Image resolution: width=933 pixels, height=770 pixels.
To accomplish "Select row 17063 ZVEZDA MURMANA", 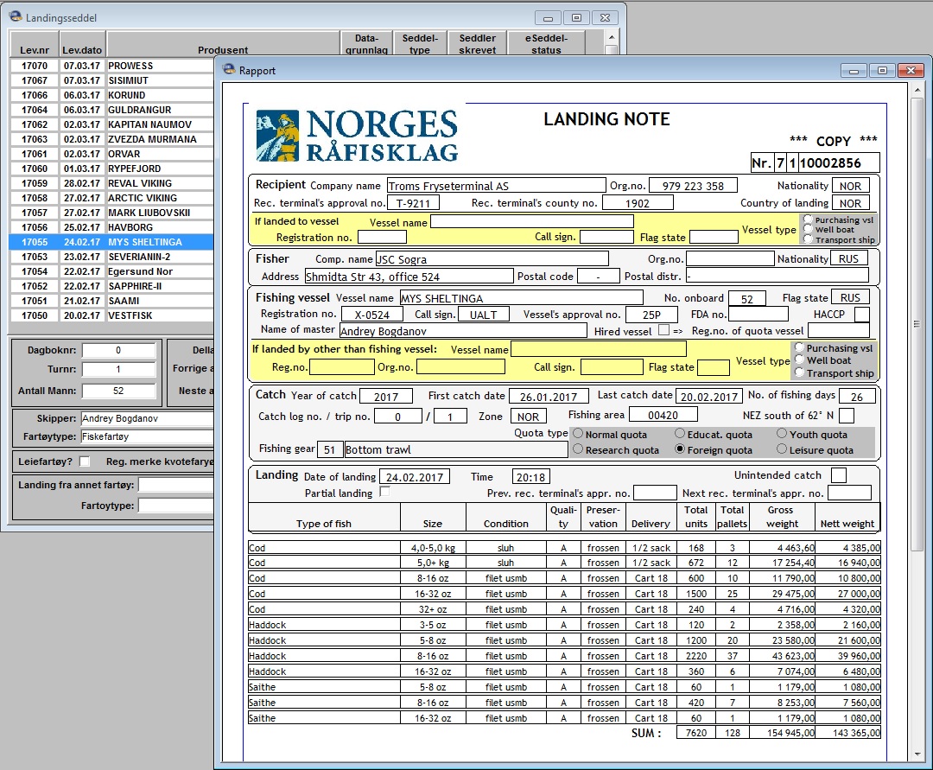I will 111,139.
